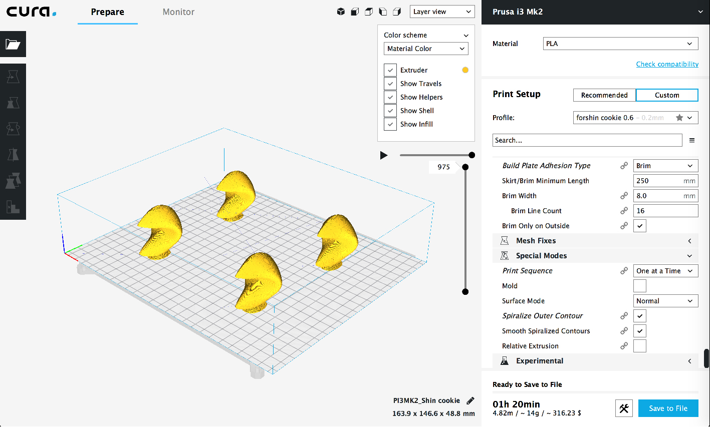Click the bottom handle of the layer slider

coord(465,292)
